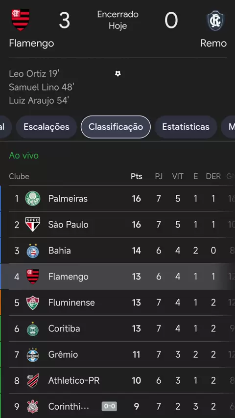
Task: Open the Coritiba club crest
Action: pyautogui.click(x=33, y=329)
